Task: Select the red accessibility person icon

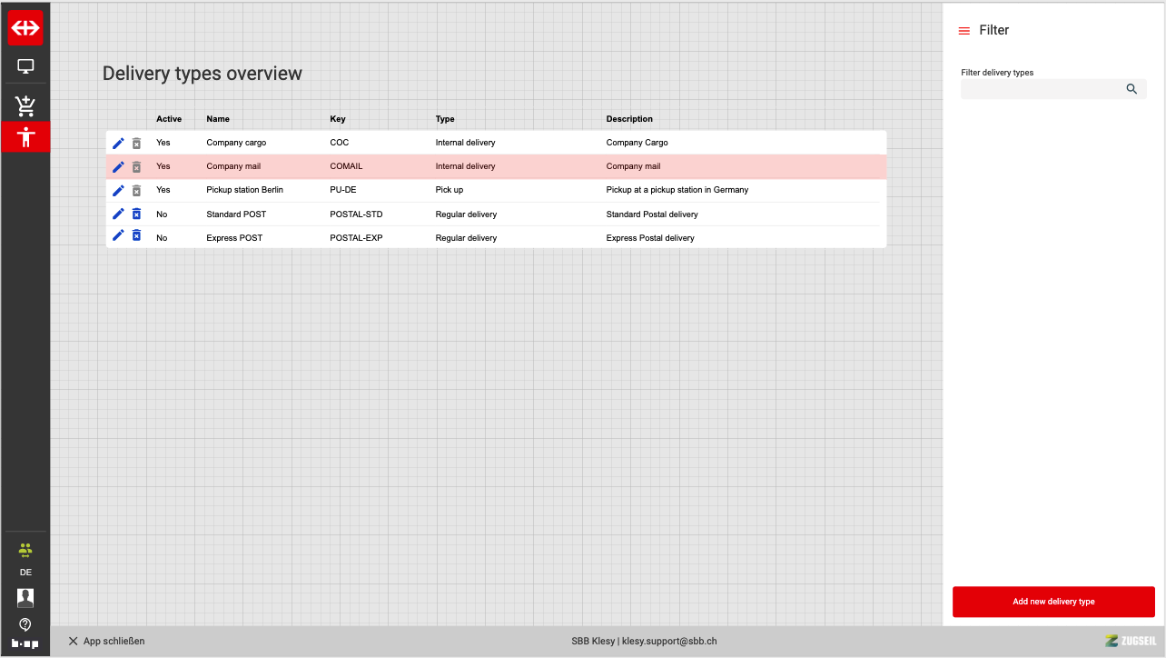Action: click(x=25, y=137)
